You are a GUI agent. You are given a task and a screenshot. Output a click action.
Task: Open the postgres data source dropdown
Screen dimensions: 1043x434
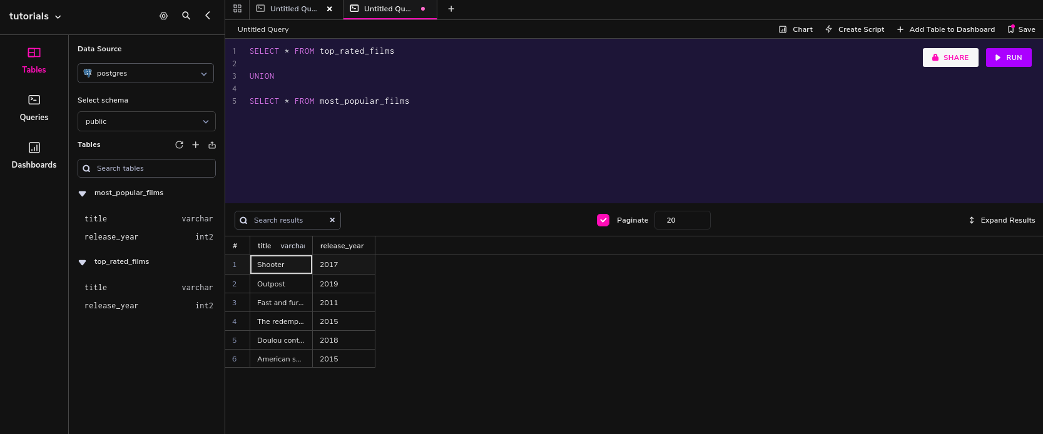(x=146, y=73)
